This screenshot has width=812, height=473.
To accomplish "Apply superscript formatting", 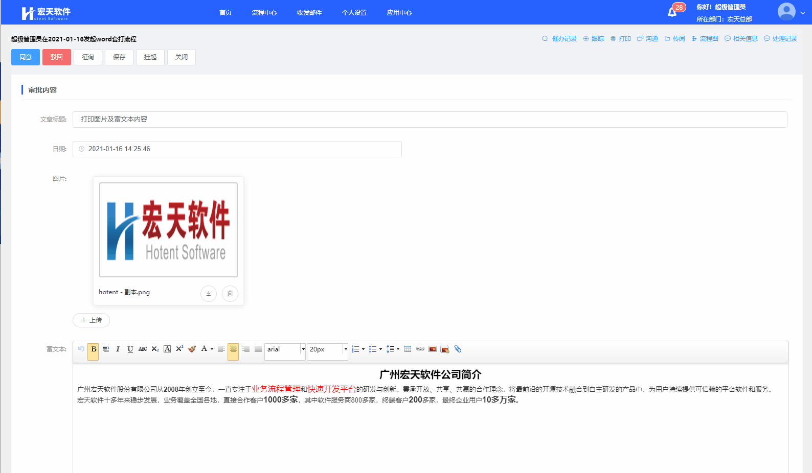I will (179, 349).
